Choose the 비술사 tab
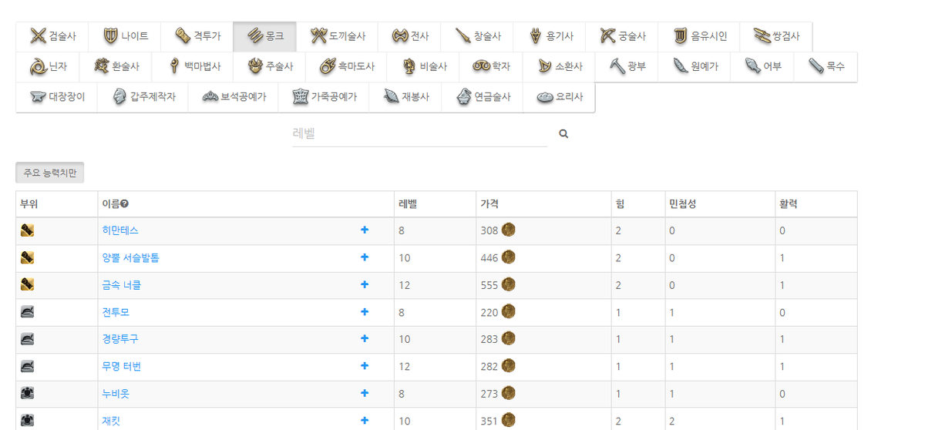The image size is (925, 430). 424,67
